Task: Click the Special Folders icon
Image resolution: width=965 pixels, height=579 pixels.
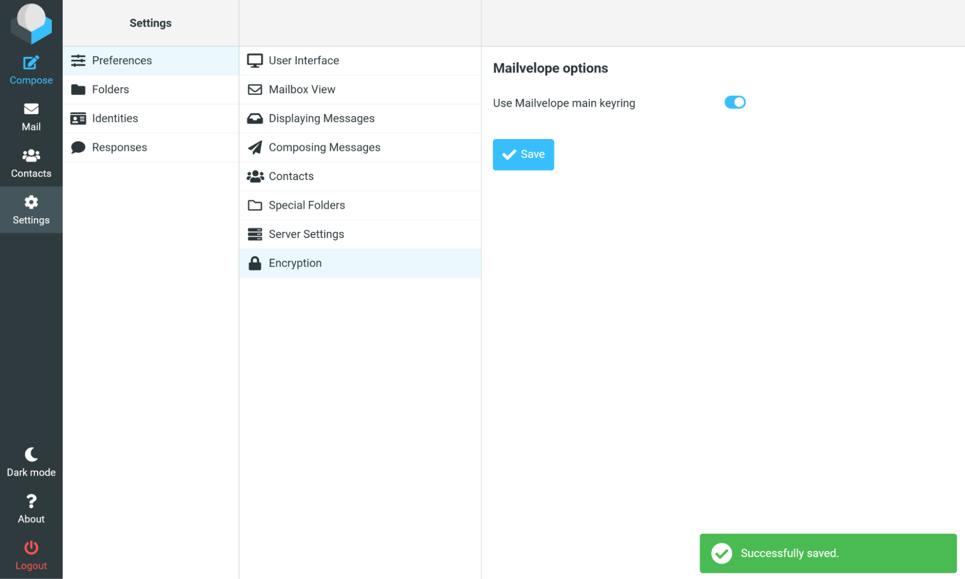Action: tap(254, 205)
